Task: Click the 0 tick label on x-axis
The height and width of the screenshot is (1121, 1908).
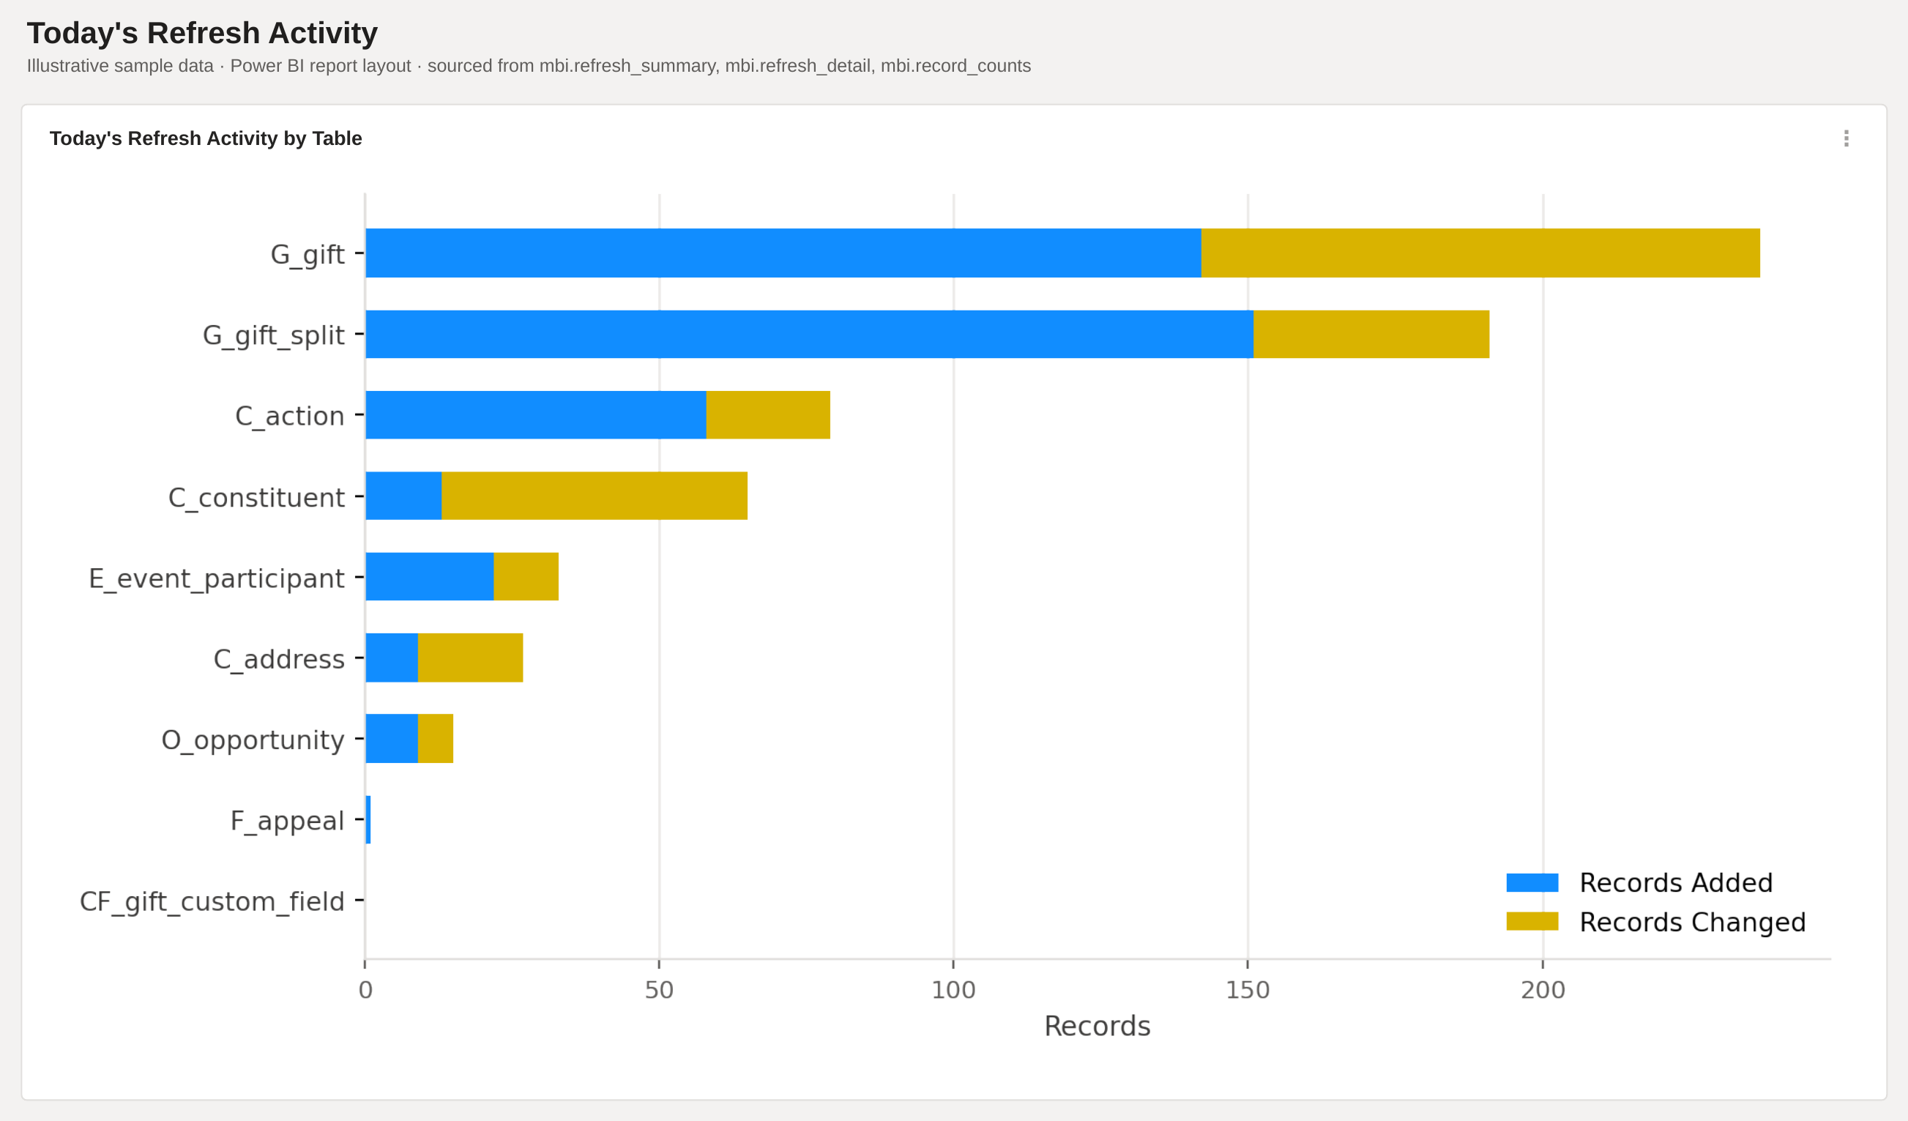Action: click(365, 990)
